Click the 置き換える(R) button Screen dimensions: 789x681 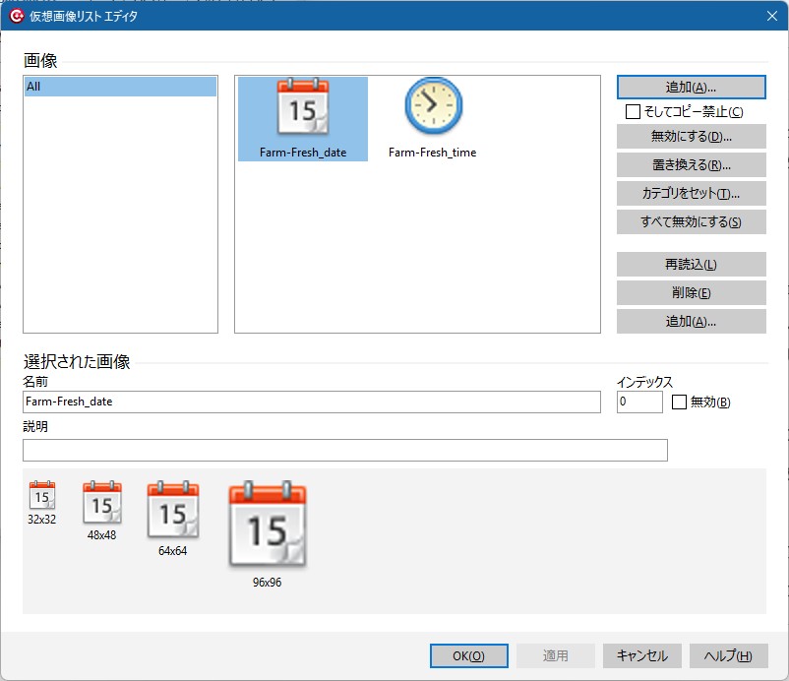pyautogui.click(x=691, y=164)
